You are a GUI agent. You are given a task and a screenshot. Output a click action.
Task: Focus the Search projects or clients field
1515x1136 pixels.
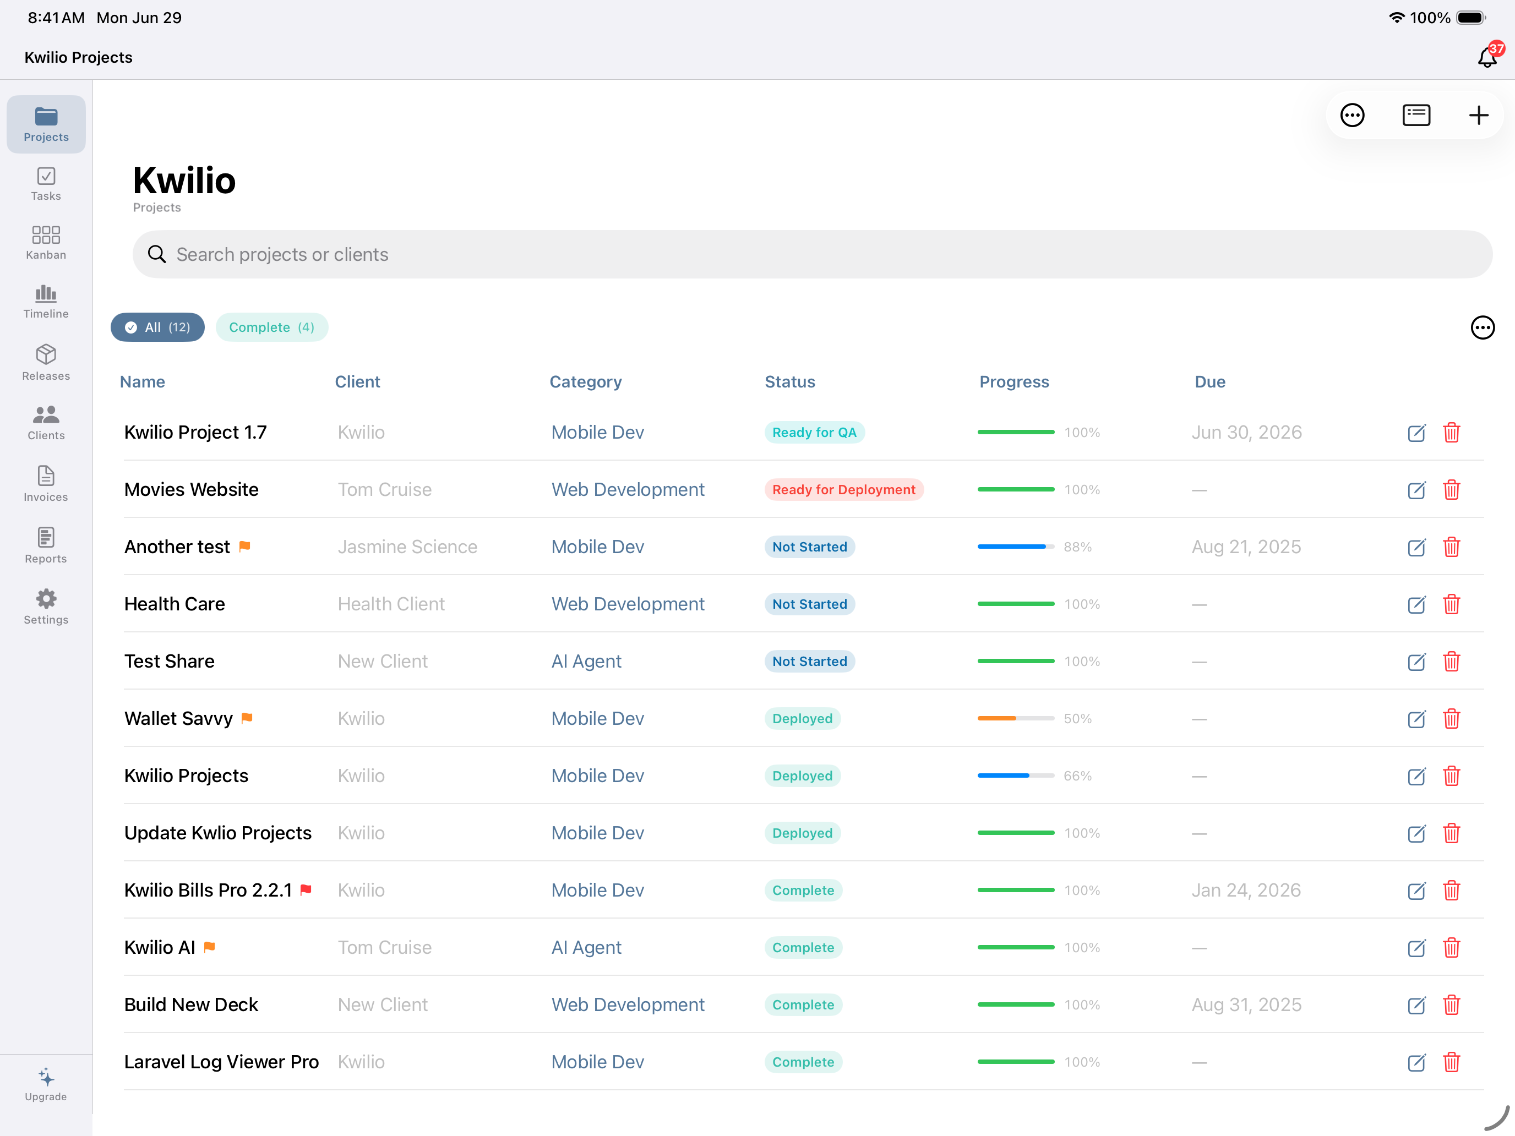pyautogui.click(x=813, y=254)
